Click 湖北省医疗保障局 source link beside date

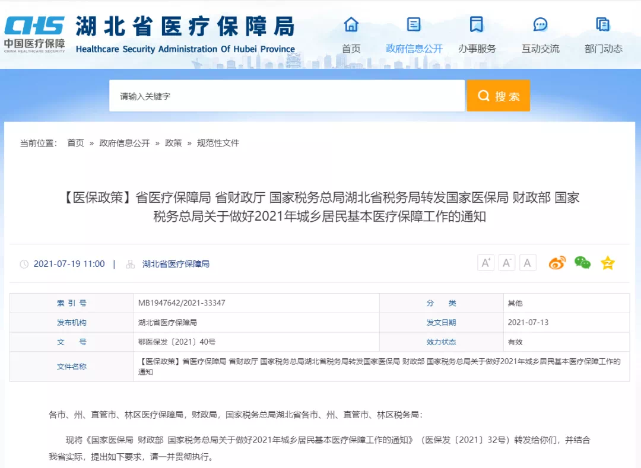(x=176, y=264)
